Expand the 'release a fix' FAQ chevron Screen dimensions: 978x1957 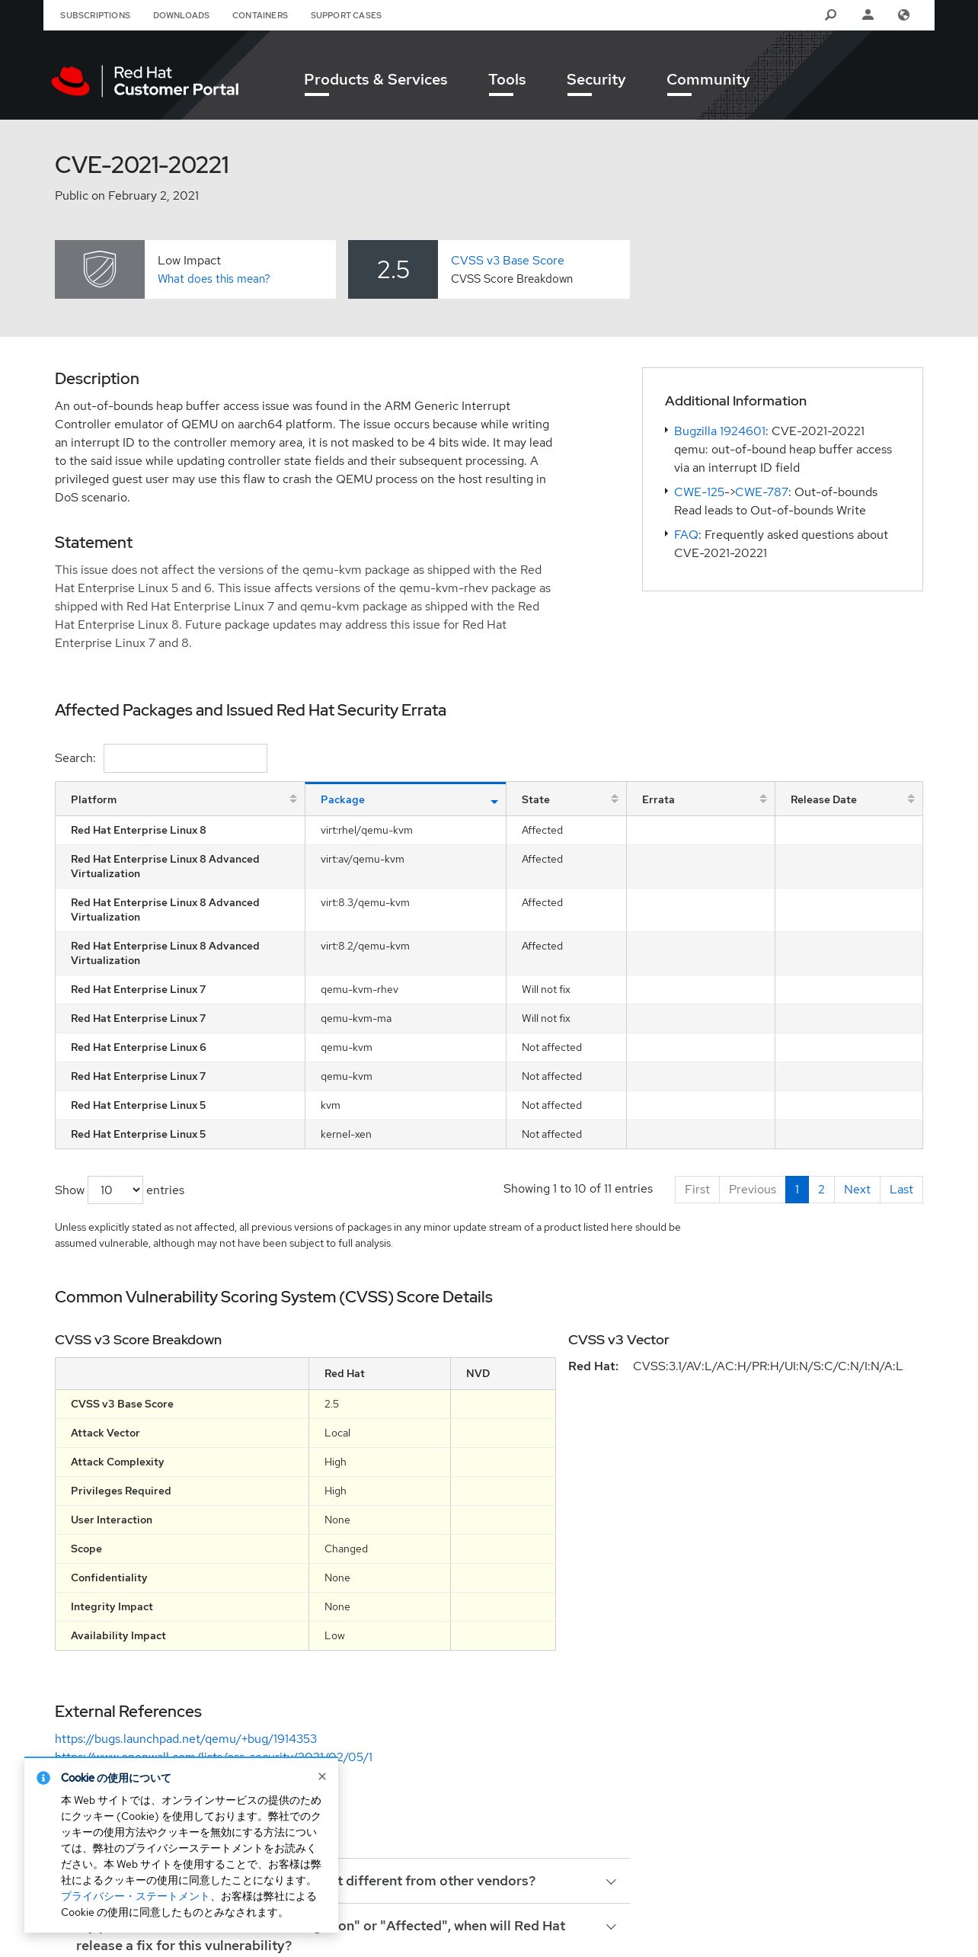pyautogui.click(x=611, y=1927)
